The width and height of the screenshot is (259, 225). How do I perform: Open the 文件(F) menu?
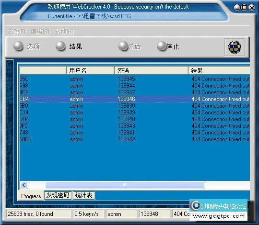16,32
